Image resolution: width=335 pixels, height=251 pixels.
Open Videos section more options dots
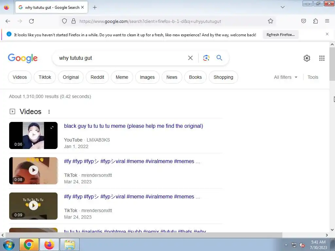tap(49, 112)
